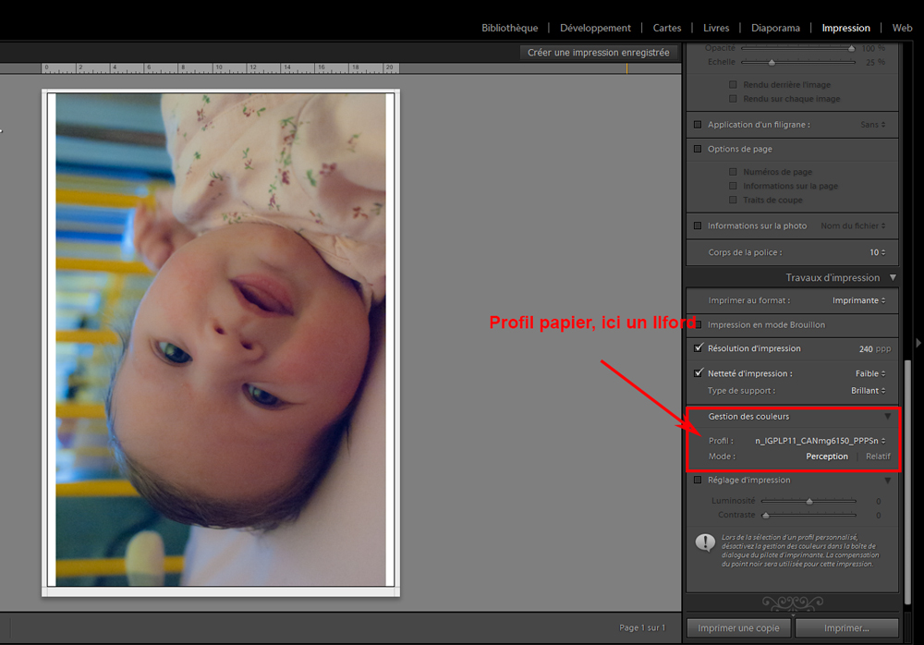Open the Web module
Image resolution: width=924 pixels, height=645 pixels.
[x=902, y=28]
